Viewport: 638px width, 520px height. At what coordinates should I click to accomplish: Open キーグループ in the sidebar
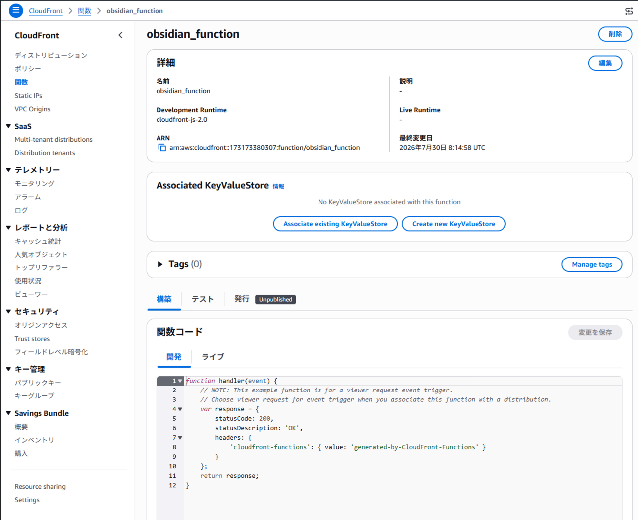[x=34, y=396]
